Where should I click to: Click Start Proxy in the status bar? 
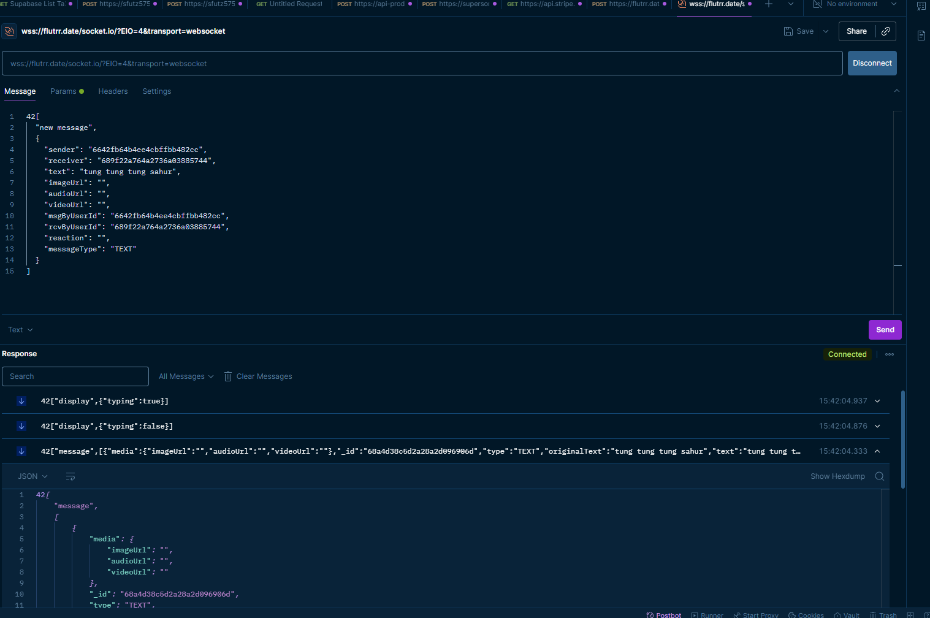coord(756,615)
